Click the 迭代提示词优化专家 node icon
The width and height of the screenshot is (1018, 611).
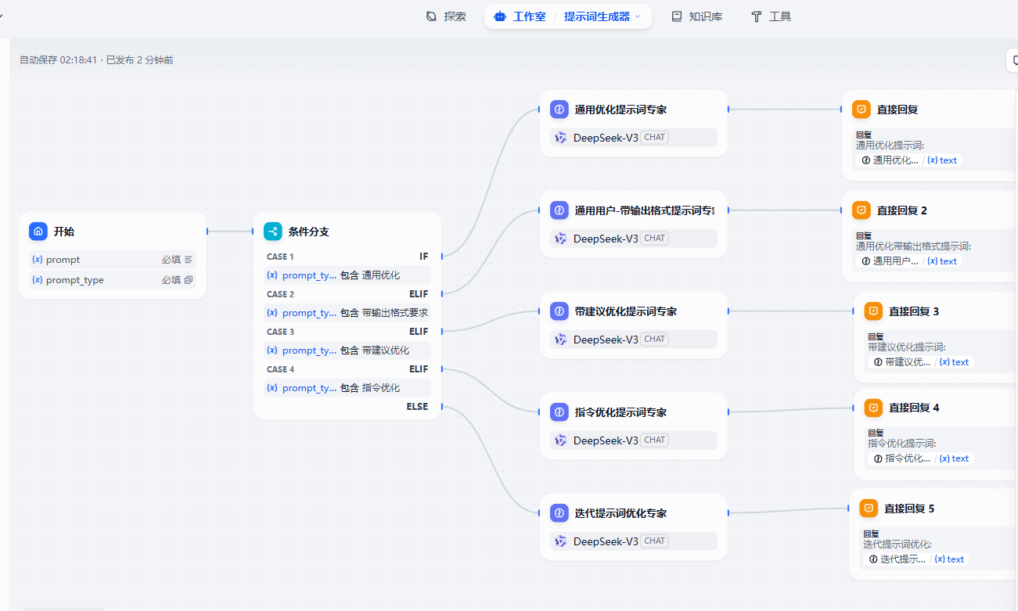(x=559, y=513)
